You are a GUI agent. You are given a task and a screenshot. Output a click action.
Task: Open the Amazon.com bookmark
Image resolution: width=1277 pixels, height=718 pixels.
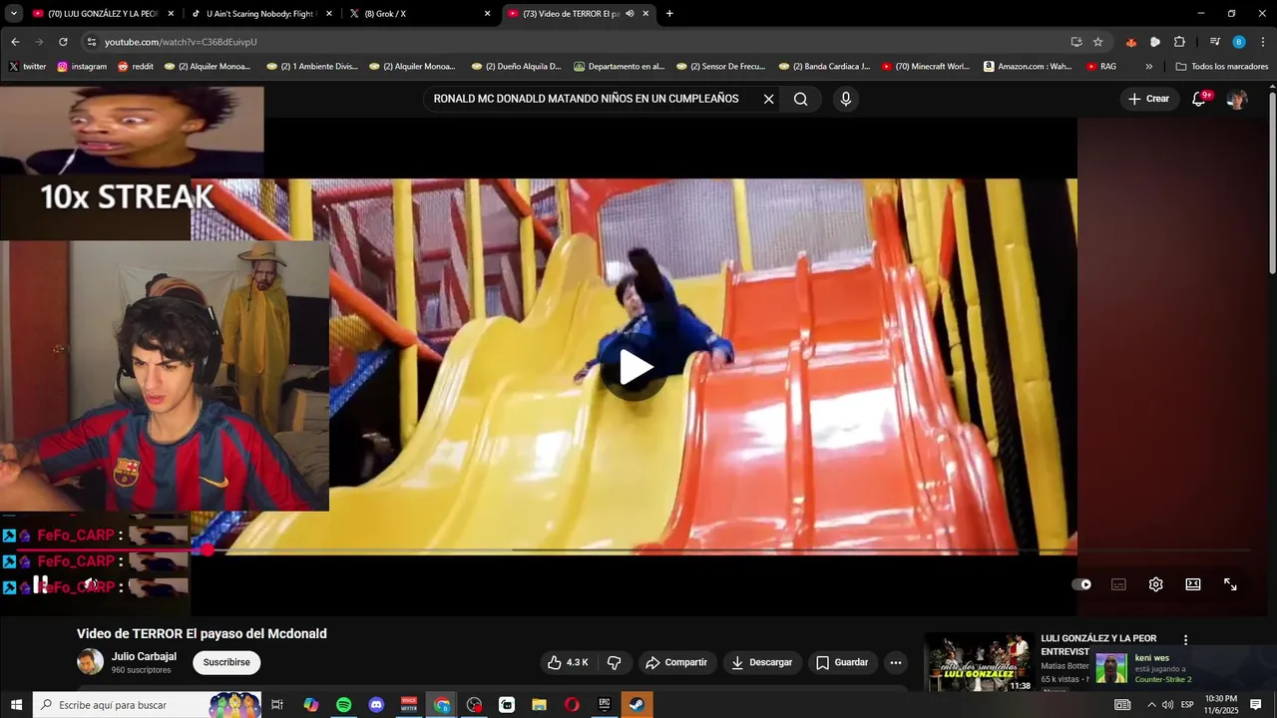(x=1028, y=67)
